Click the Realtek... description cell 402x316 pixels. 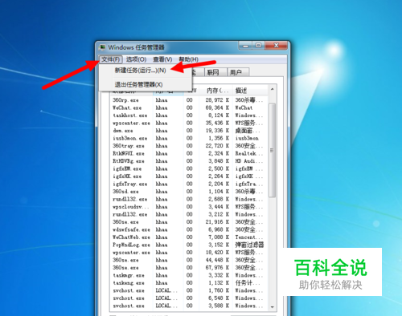(x=248, y=153)
